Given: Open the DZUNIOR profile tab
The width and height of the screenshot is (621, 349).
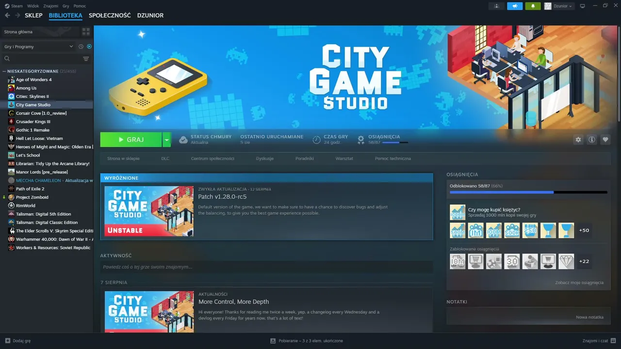Looking at the screenshot, I should 150,16.
